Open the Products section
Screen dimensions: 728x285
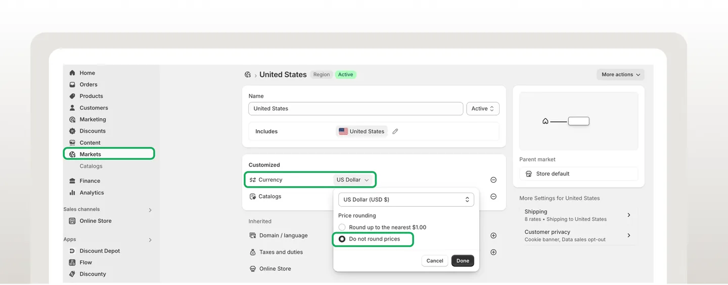coord(91,96)
